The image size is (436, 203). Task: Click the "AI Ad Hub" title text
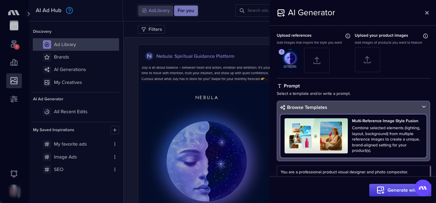48,11
